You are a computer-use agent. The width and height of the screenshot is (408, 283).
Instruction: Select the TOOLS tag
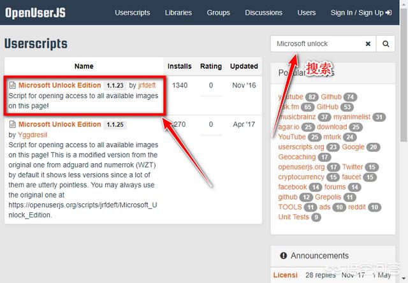coord(290,207)
